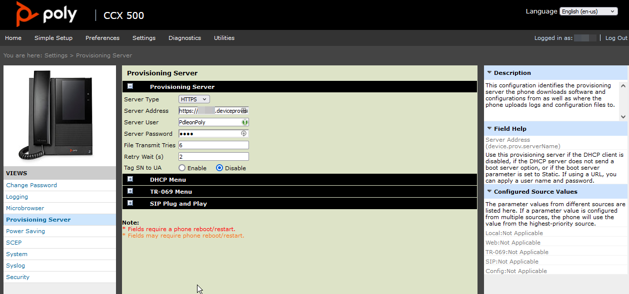Click inside the File Transmit Tries field

[213, 145]
